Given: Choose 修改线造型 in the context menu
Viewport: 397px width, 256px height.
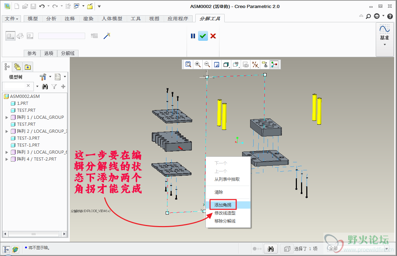Looking at the screenshot, I should [229, 213].
